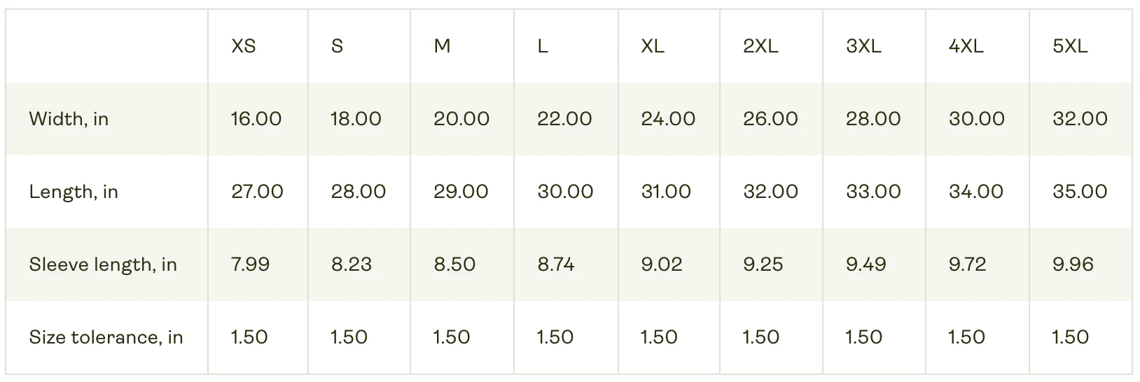Click the 4XL size column header

[x=966, y=46]
